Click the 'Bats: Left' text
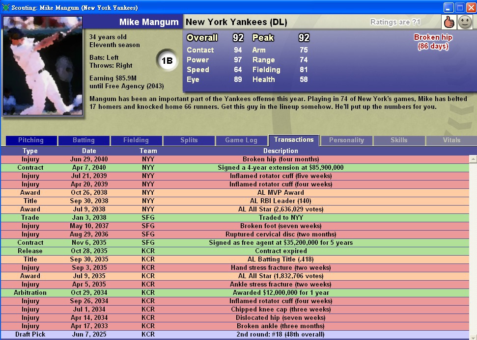The image size is (477, 340). pyautogui.click(x=104, y=58)
